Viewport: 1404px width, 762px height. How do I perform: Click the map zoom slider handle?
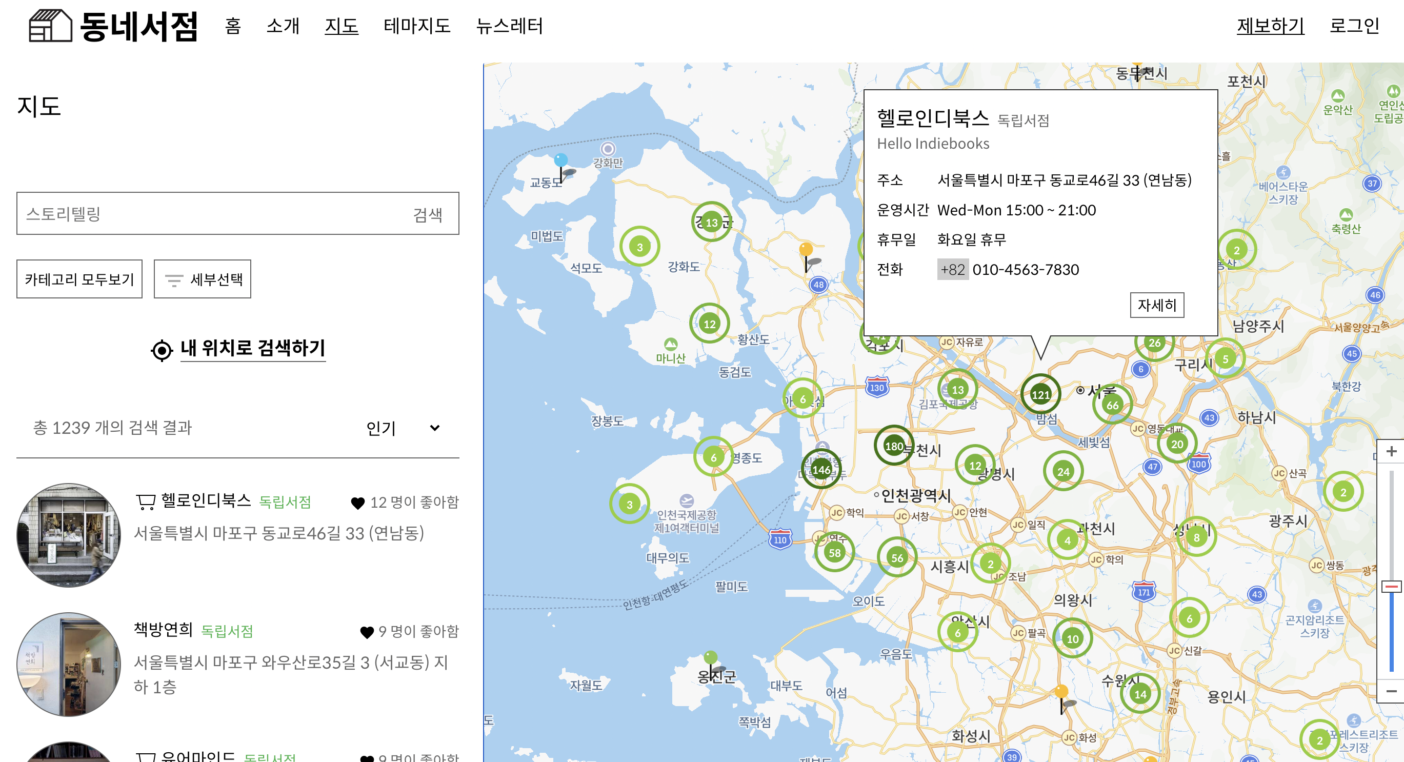(x=1391, y=587)
